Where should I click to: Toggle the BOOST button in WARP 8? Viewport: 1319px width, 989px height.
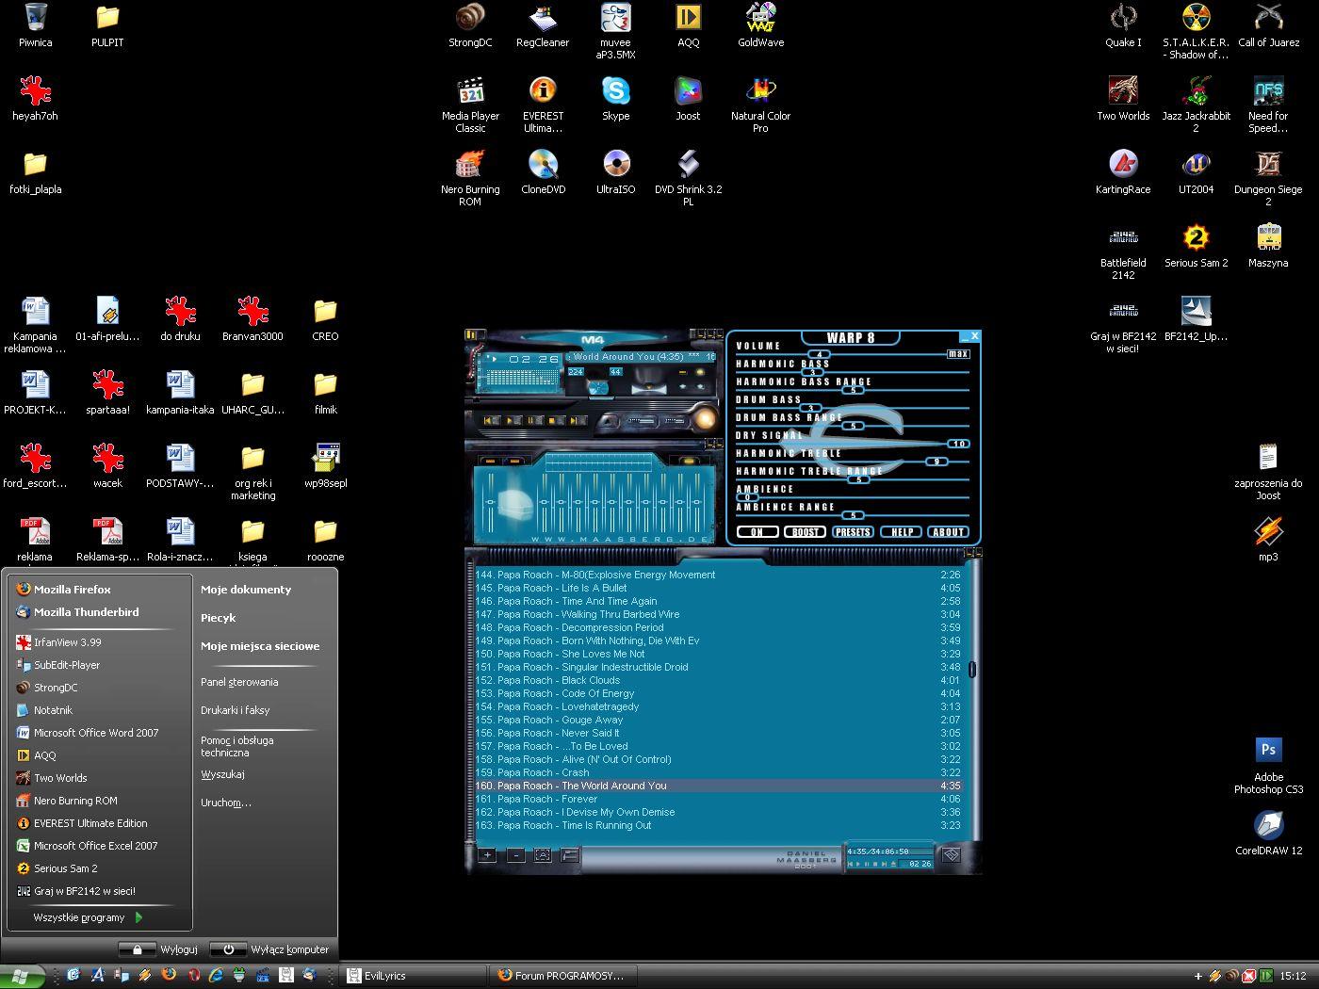[805, 532]
